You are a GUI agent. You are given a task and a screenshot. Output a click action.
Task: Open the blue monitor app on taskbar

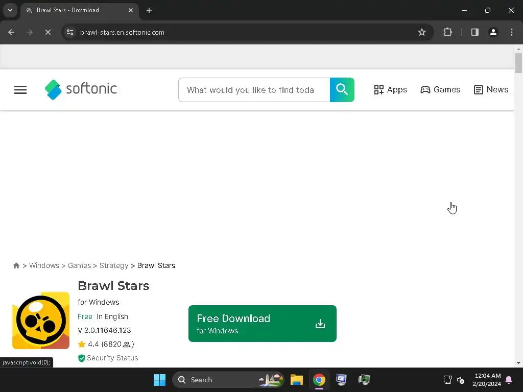[341, 380]
